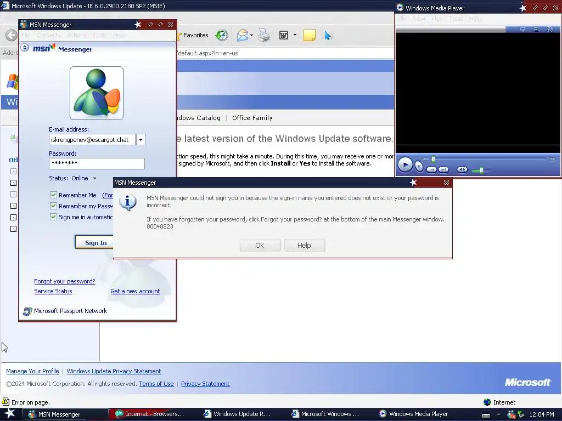
Task: Expand the Edit dropdown arrow in the IE toolbar
Action: [x=295, y=35]
